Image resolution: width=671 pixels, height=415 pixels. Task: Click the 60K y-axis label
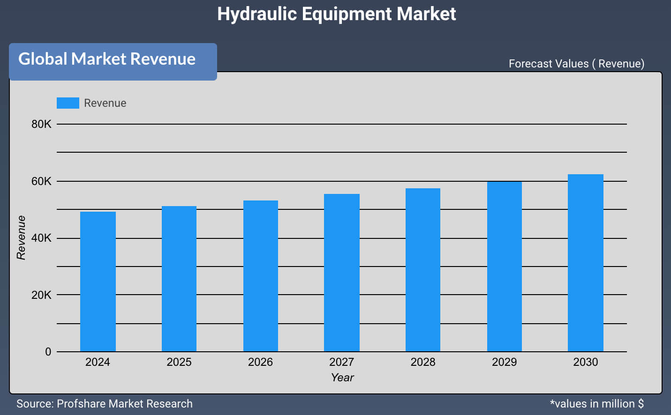tap(41, 181)
